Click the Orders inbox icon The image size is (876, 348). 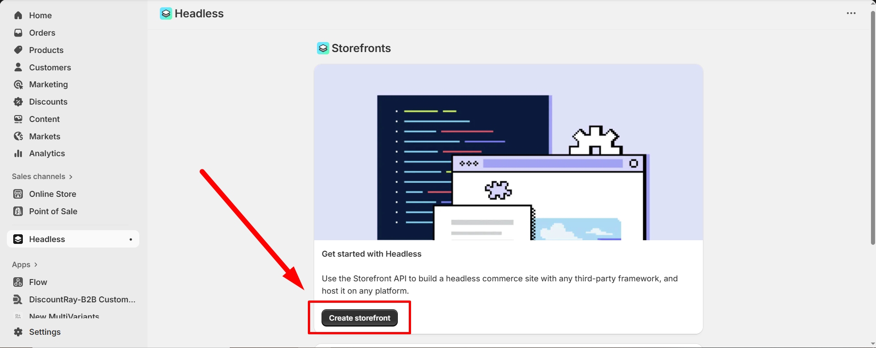point(18,33)
